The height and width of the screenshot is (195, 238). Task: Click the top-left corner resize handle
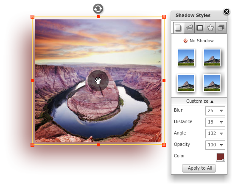(33, 16)
